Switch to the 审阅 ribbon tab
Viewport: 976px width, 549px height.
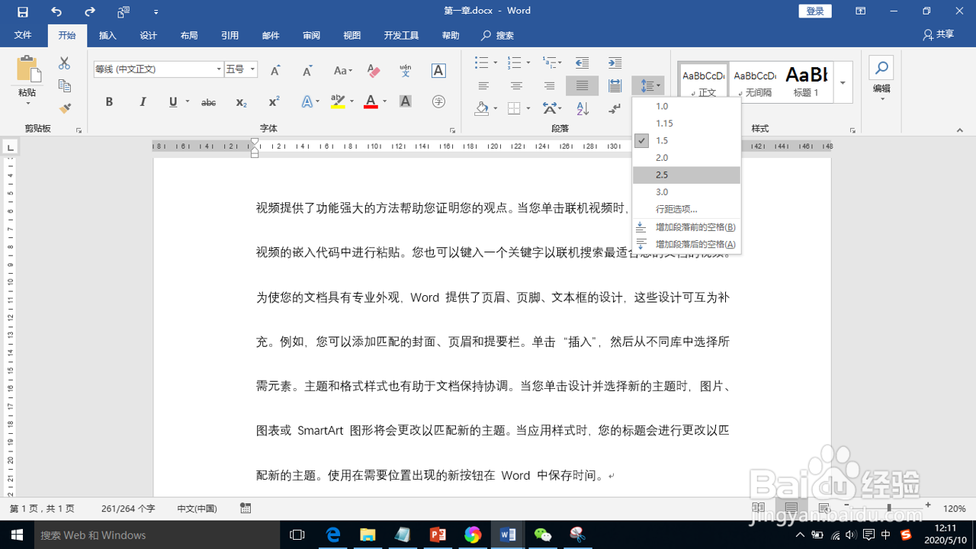(x=311, y=36)
